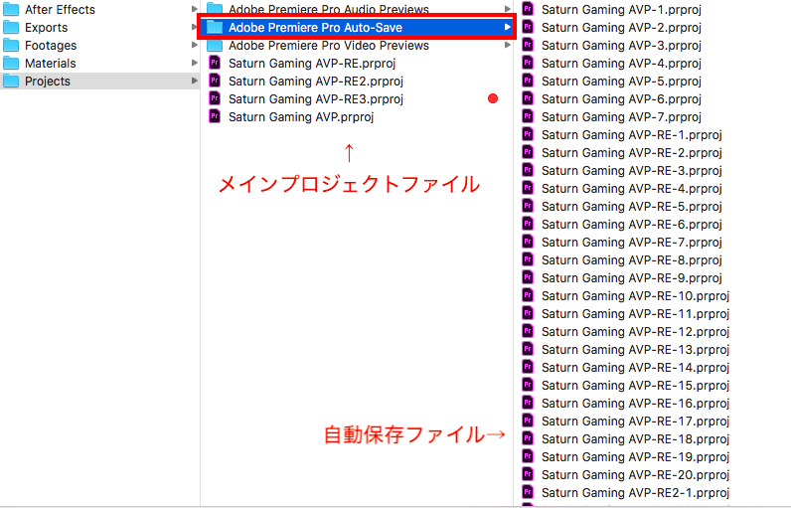Click the Premiere icon of Saturn Gaming AVP-RE-3.prproj
This screenshot has width=791, height=508.
(x=528, y=171)
